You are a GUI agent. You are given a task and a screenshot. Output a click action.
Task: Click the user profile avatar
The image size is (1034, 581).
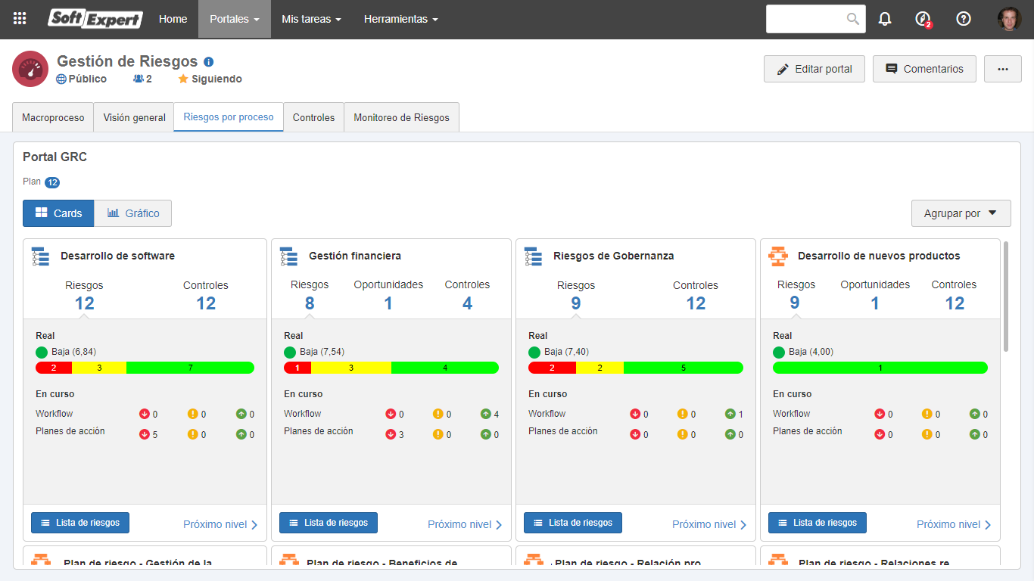click(1009, 19)
